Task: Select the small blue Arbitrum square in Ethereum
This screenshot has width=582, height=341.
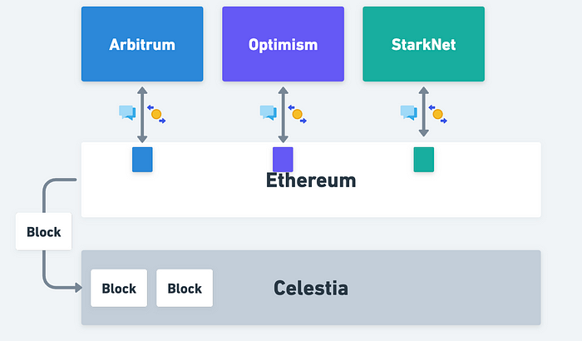Action: [x=142, y=160]
